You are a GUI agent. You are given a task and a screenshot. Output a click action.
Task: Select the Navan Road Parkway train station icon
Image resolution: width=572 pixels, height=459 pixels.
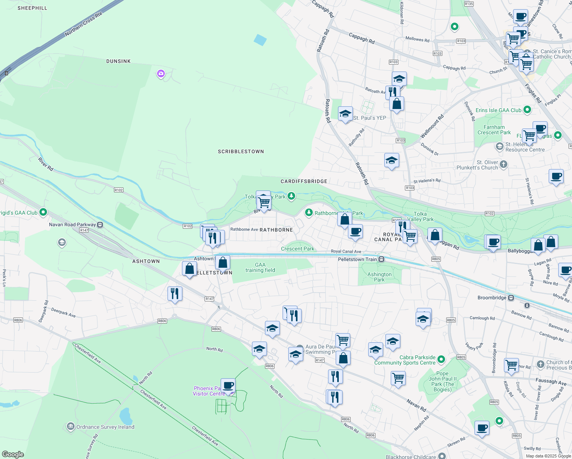coord(100,225)
